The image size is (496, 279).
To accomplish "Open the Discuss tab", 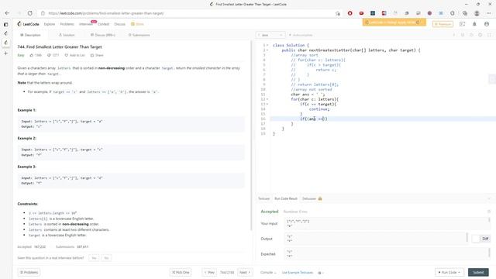I will 103,35.
